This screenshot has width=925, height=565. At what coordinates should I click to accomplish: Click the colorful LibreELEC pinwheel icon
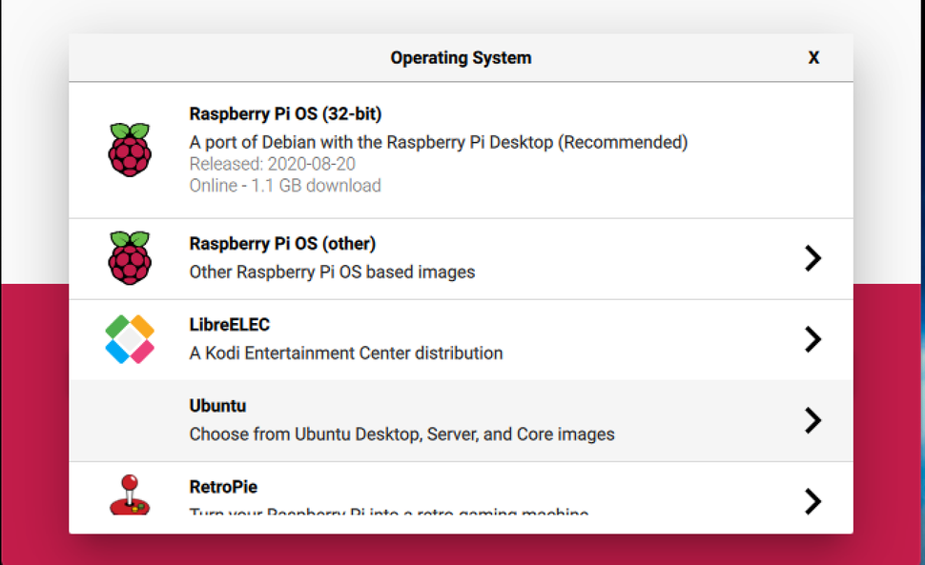(131, 339)
